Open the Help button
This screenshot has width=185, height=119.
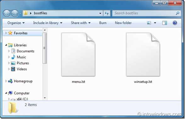(x=175, y=23)
